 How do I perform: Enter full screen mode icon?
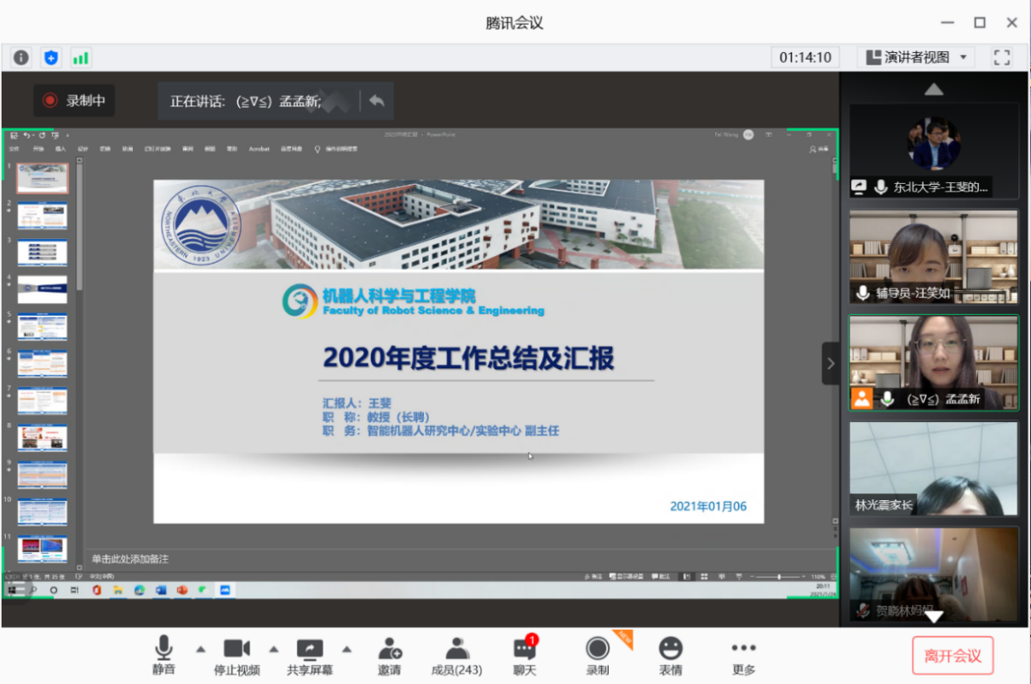click(1002, 57)
